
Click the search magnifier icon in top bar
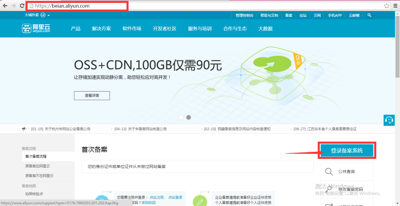pyautogui.click(x=369, y=15)
